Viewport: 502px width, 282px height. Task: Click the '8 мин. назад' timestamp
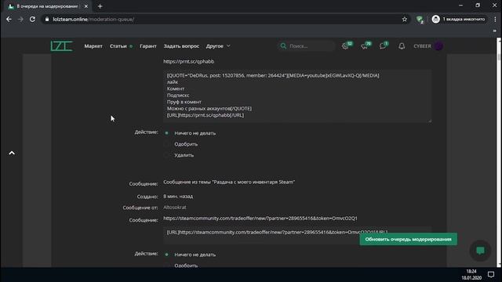[x=178, y=197]
